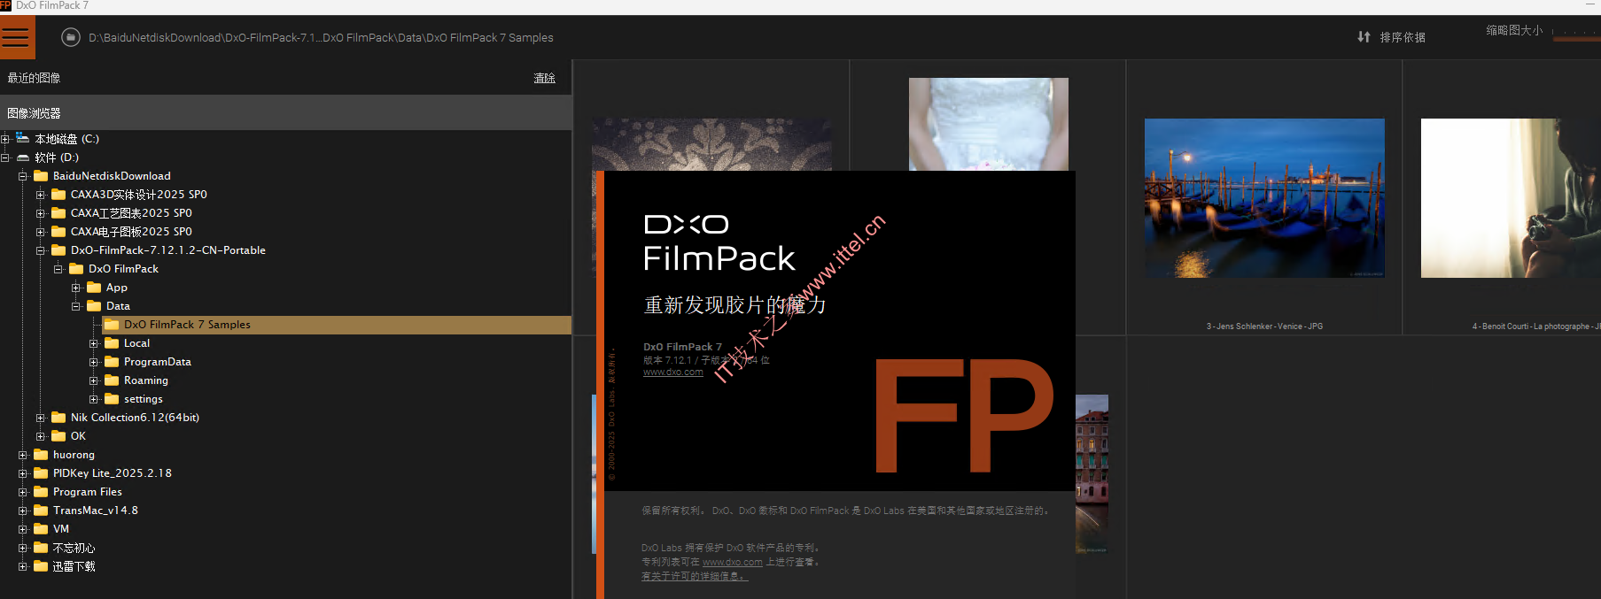1601x599 pixels.
Task: Select the 不忘初心 folder
Action: 74,548
